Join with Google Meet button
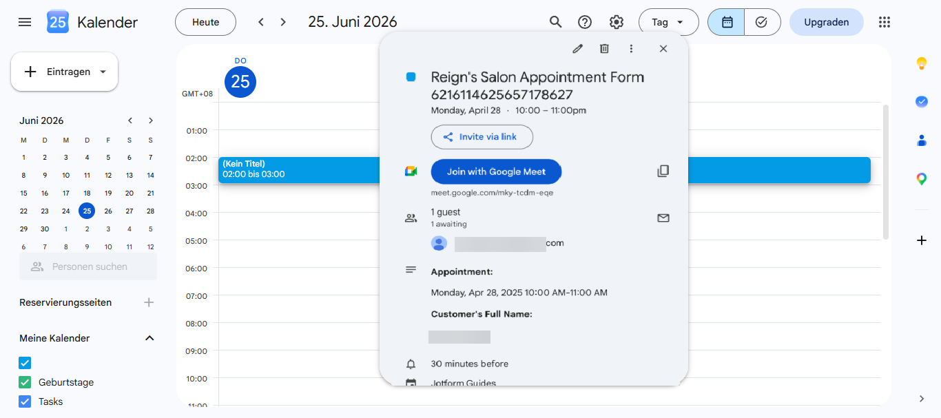941x418 pixels. coord(496,171)
